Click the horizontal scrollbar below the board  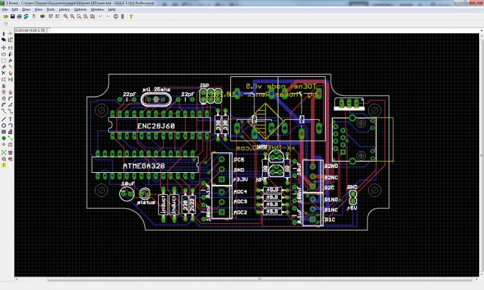(x=259, y=279)
